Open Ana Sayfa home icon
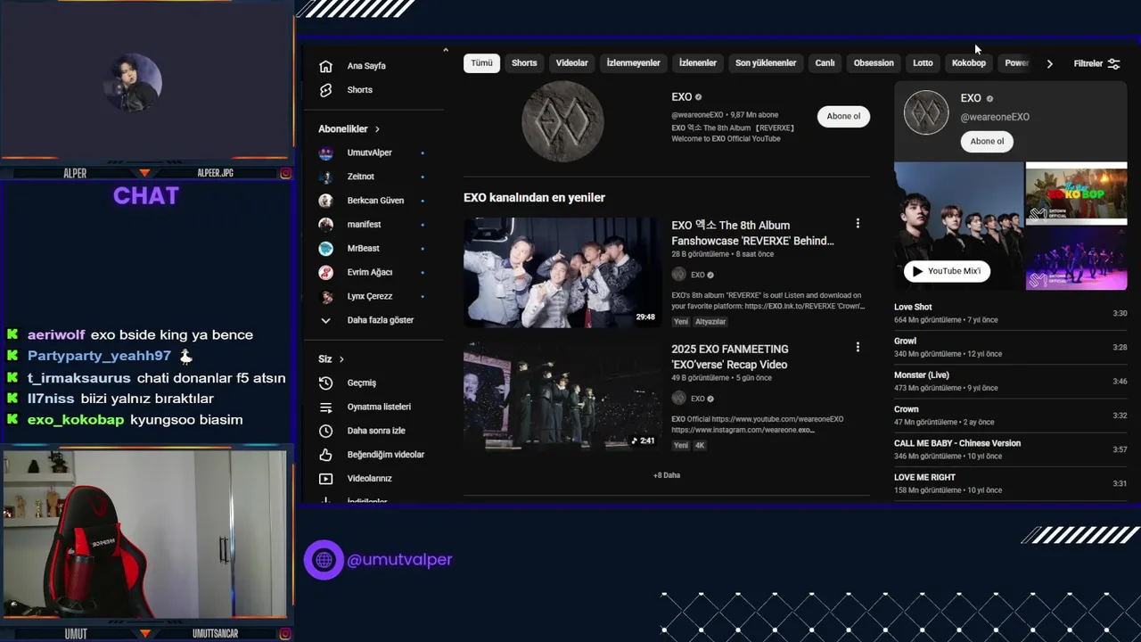 326,66
